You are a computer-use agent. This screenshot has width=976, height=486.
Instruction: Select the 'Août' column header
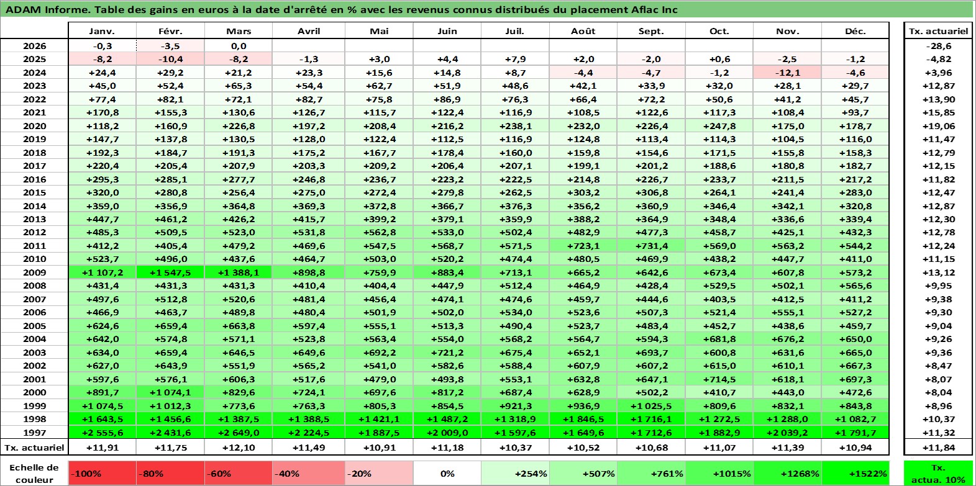point(583,31)
